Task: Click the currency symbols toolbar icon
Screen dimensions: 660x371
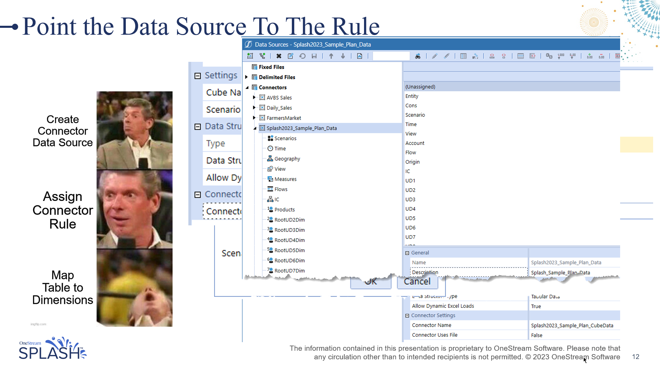Action: pos(549,56)
